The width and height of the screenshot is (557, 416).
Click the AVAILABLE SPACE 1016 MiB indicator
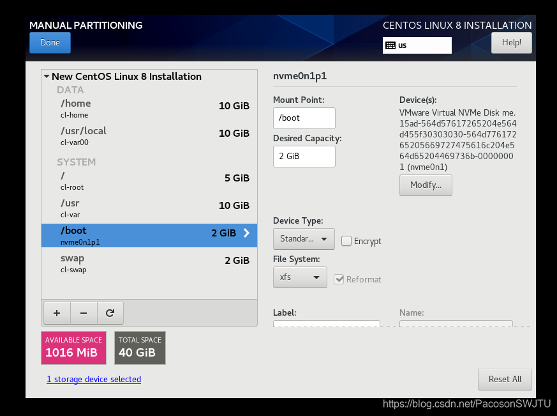73,348
